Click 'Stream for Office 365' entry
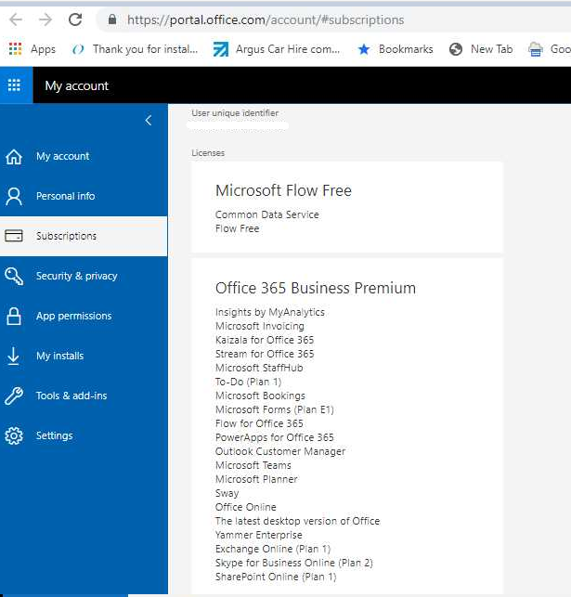The image size is (571, 597). 265,354
